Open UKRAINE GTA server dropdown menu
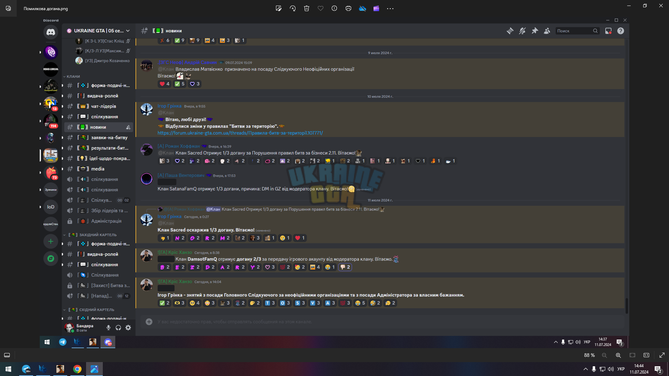 click(99, 31)
